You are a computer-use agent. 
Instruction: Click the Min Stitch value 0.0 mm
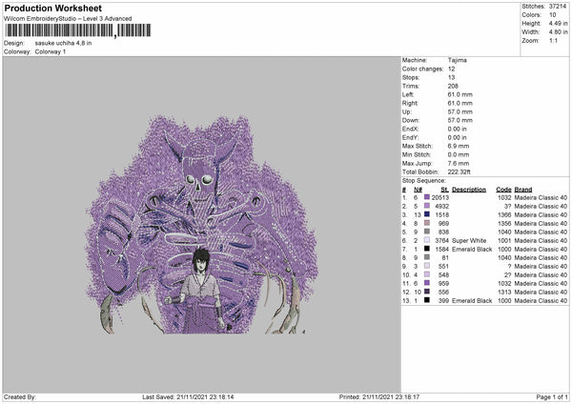click(459, 154)
